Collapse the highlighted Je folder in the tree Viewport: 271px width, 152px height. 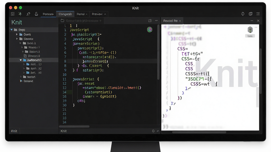21,60
